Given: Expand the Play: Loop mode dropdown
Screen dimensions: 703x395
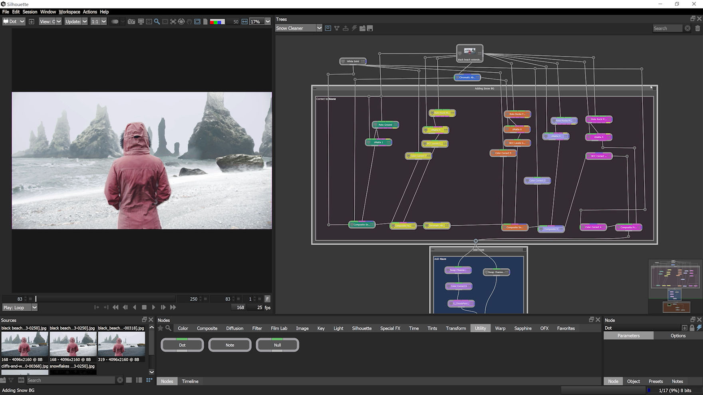Looking at the screenshot, I should [x=34, y=308].
